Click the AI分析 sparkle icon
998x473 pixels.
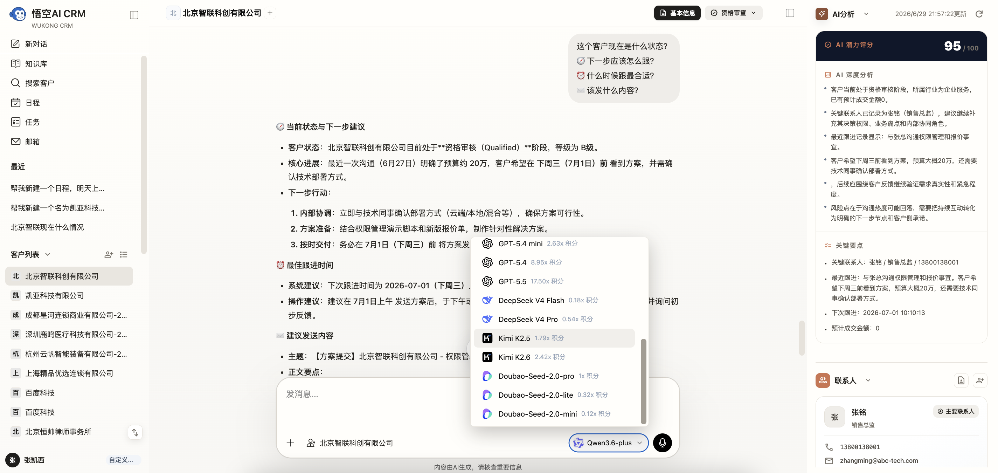click(822, 14)
